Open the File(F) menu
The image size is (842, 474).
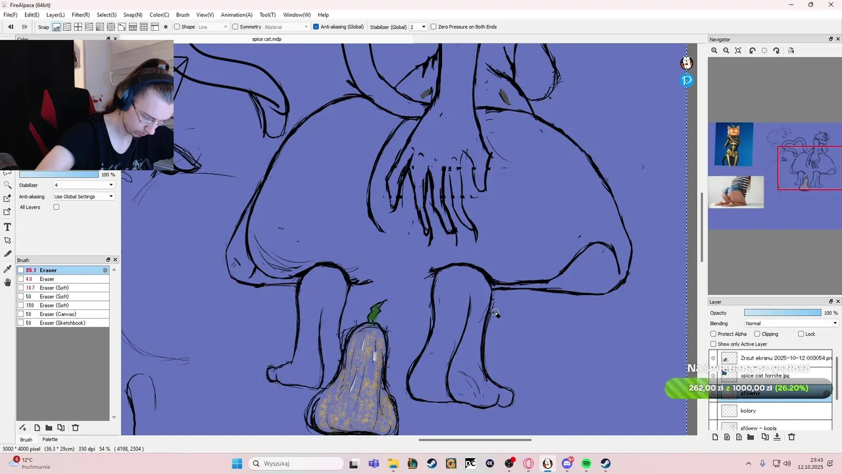click(11, 14)
